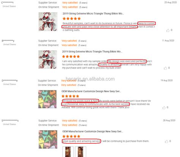
Task: Click five-star rating of first review
Action: click(72, 19)
